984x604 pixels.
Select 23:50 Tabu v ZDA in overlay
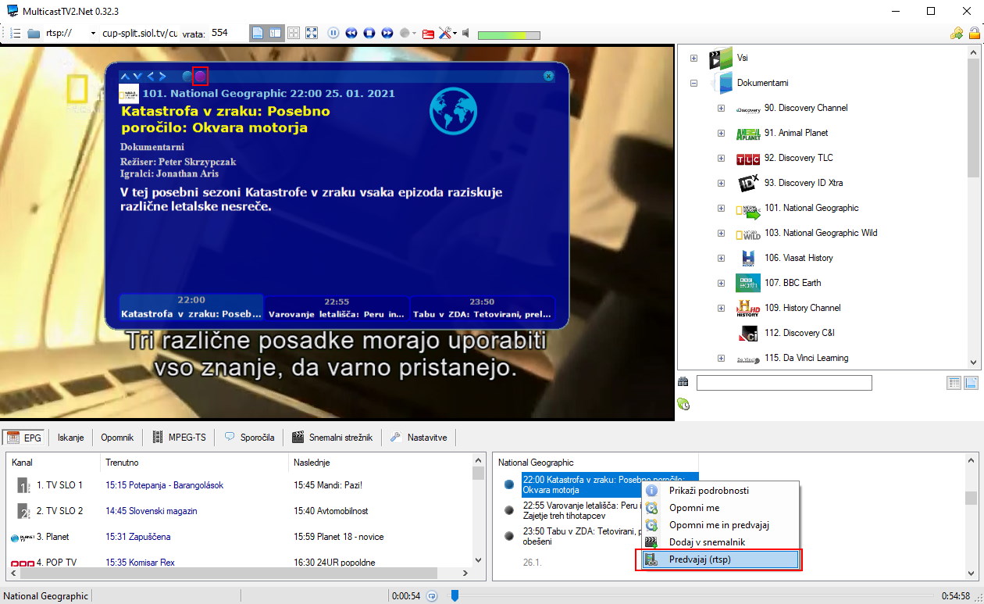click(482, 308)
